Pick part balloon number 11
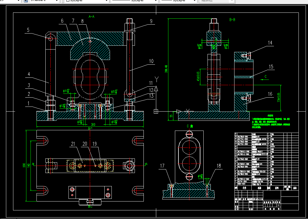The image size is (308, 219). coord(151,83)
